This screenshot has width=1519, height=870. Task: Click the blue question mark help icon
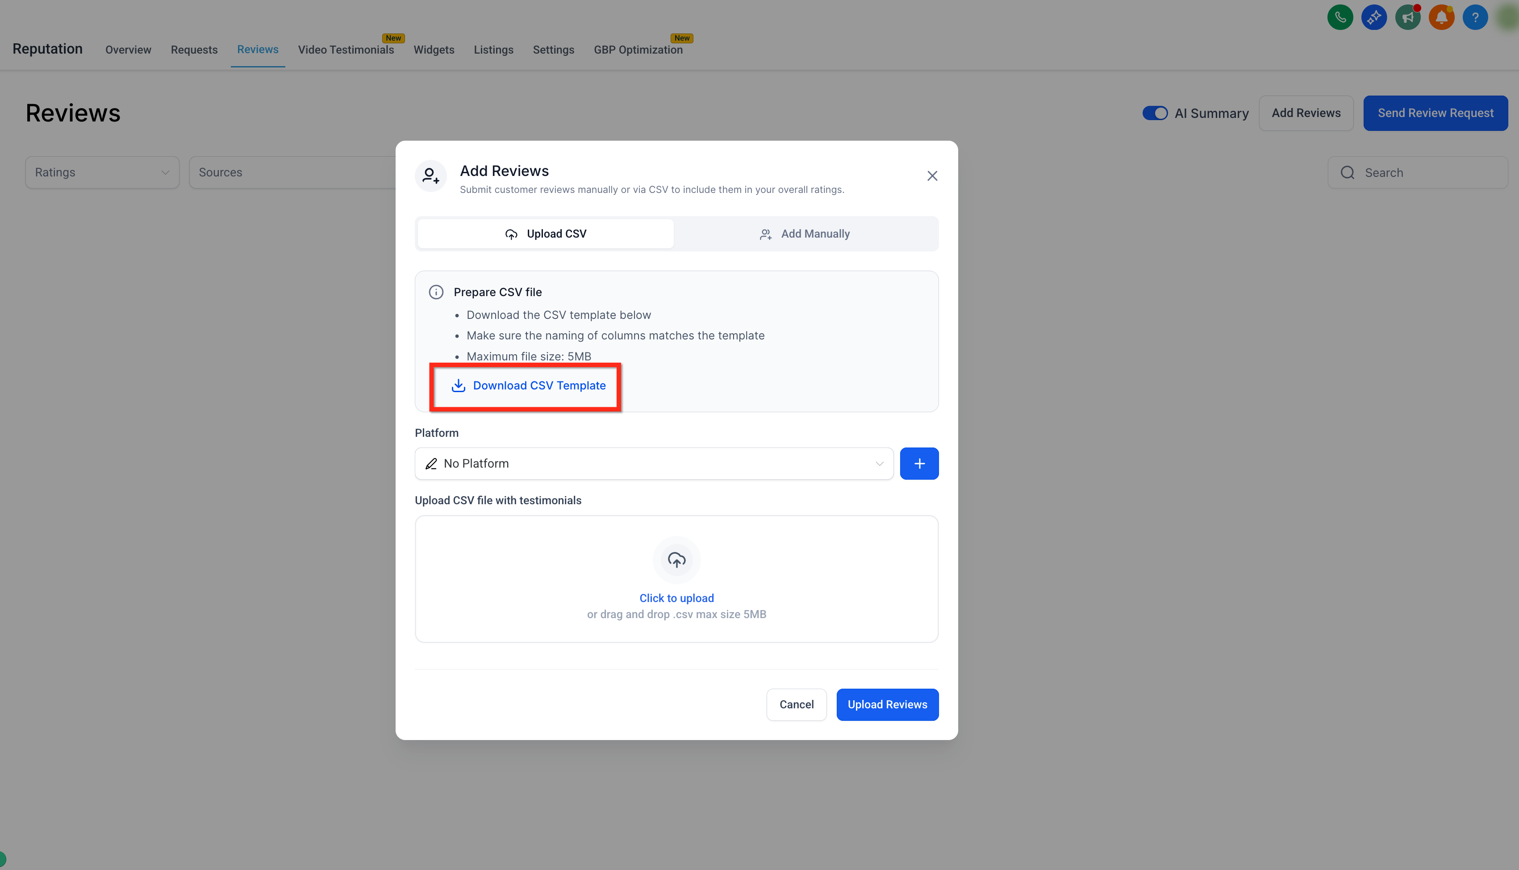(x=1475, y=17)
